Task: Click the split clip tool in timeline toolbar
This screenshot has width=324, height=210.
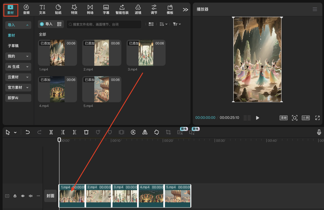Action: tap(51, 132)
